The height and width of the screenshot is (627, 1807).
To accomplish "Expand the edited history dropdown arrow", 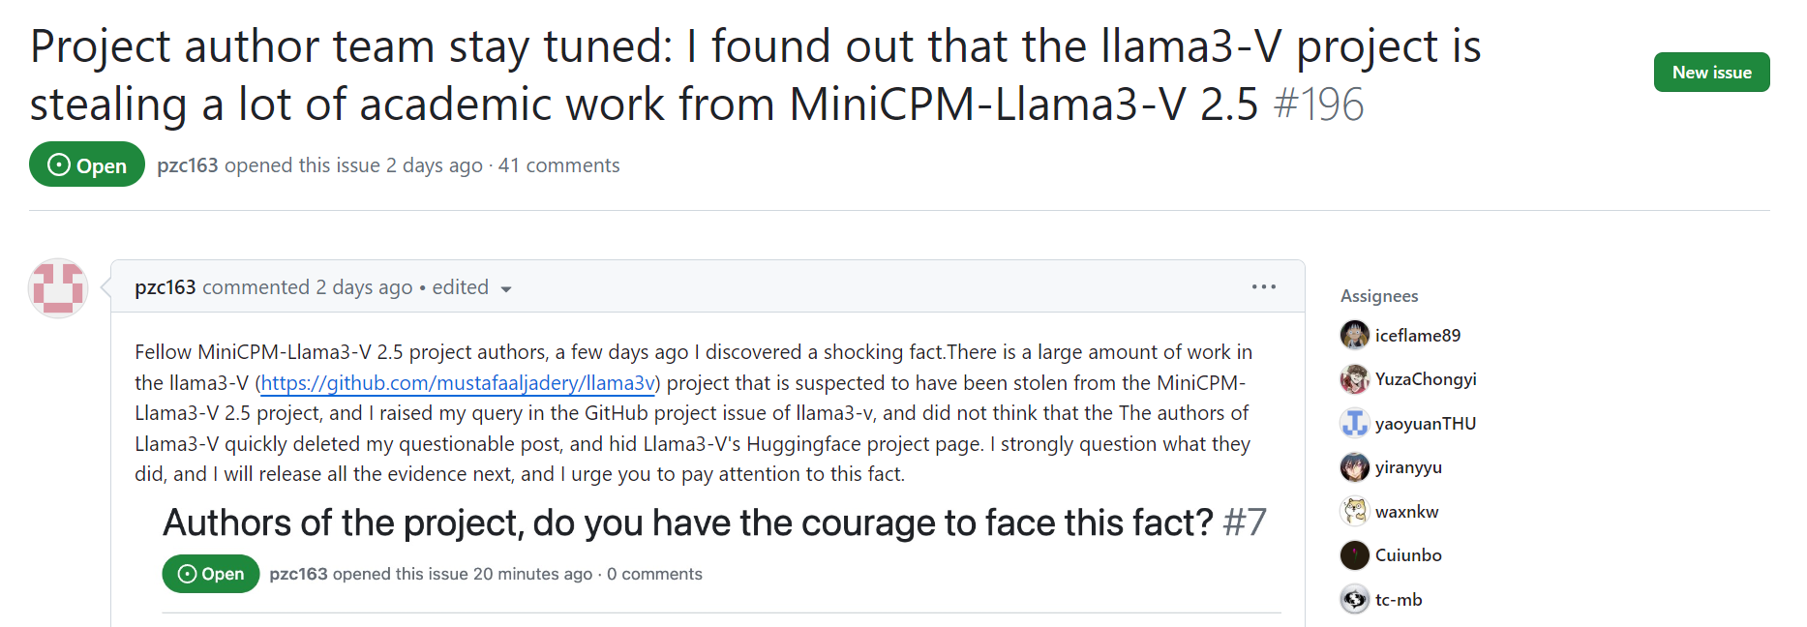I will 505,289.
